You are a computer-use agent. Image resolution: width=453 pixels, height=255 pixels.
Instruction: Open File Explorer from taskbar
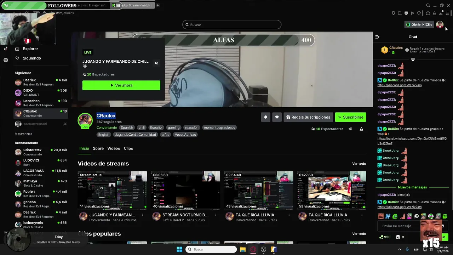pos(243,249)
